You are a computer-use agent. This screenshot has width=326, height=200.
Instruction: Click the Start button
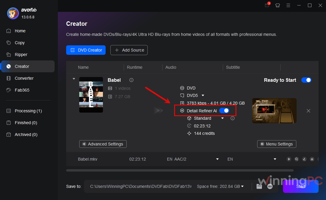click(300, 186)
